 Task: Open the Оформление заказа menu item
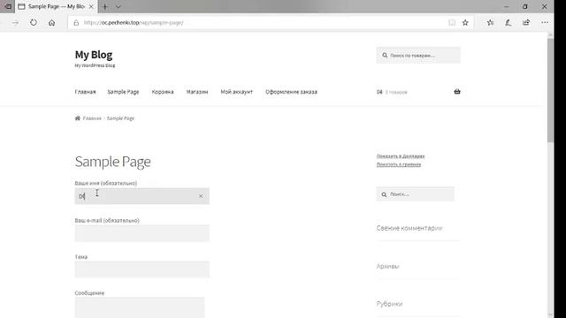pos(291,92)
